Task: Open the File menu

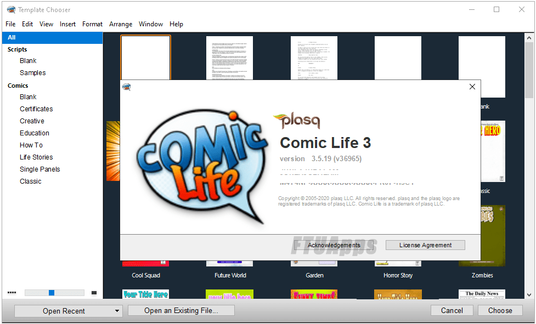Action: click(10, 24)
